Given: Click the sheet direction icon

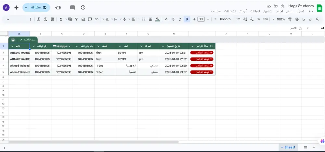Looking at the screenshot, I should (x=52, y=19).
